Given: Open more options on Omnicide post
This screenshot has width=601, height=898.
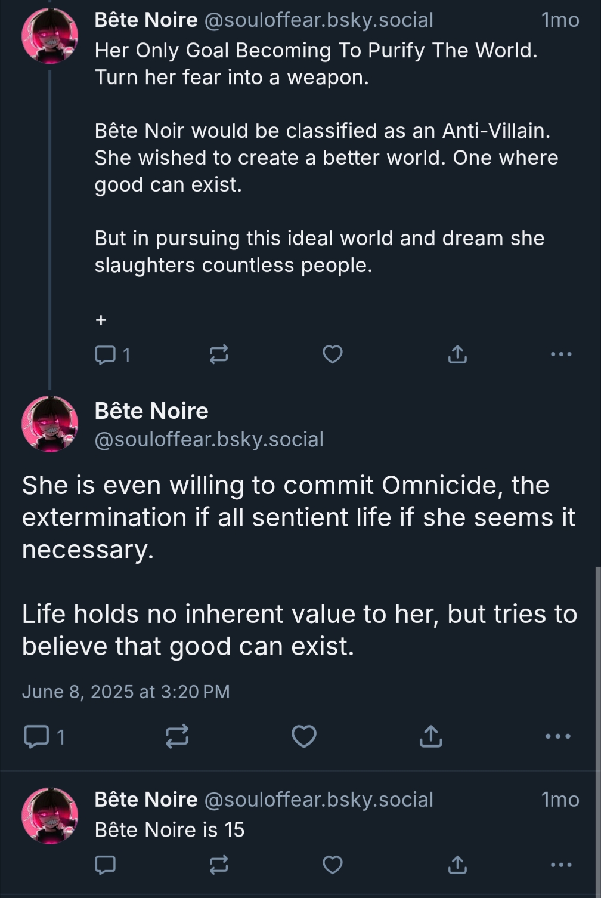Looking at the screenshot, I should coord(558,736).
